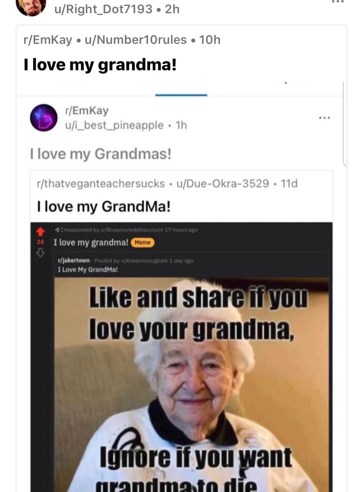Viewport: 363px width, 492px height.
Task: Go to r/EmKay in crosspost header
Action: pyautogui.click(x=48, y=40)
